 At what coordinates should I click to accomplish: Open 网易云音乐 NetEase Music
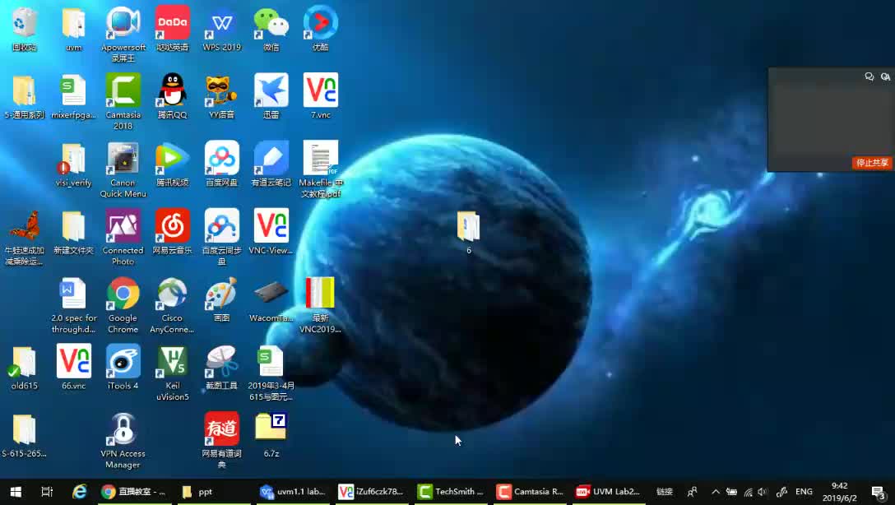click(173, 232)
